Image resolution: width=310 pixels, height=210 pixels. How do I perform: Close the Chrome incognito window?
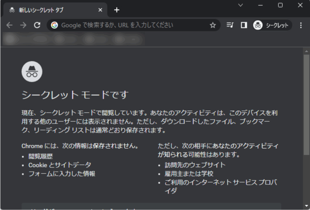click(300, 5)
